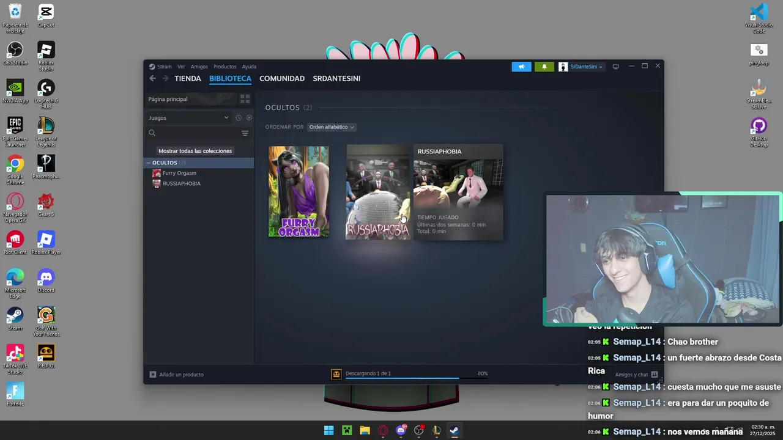Open the Recycle Bin desktop icon
Viewport: 783px width, 440px height.
15,18
